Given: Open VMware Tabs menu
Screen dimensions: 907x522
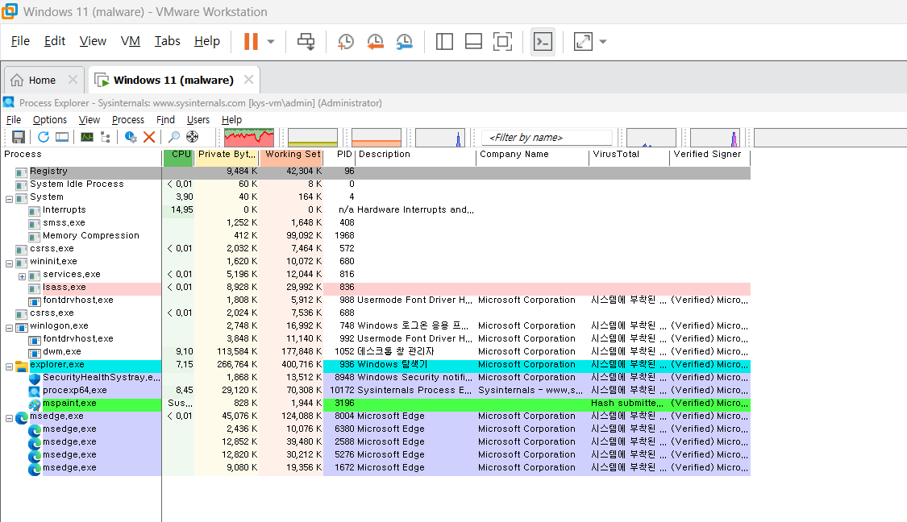Looking at the screenshot, I should pos(167,41).
